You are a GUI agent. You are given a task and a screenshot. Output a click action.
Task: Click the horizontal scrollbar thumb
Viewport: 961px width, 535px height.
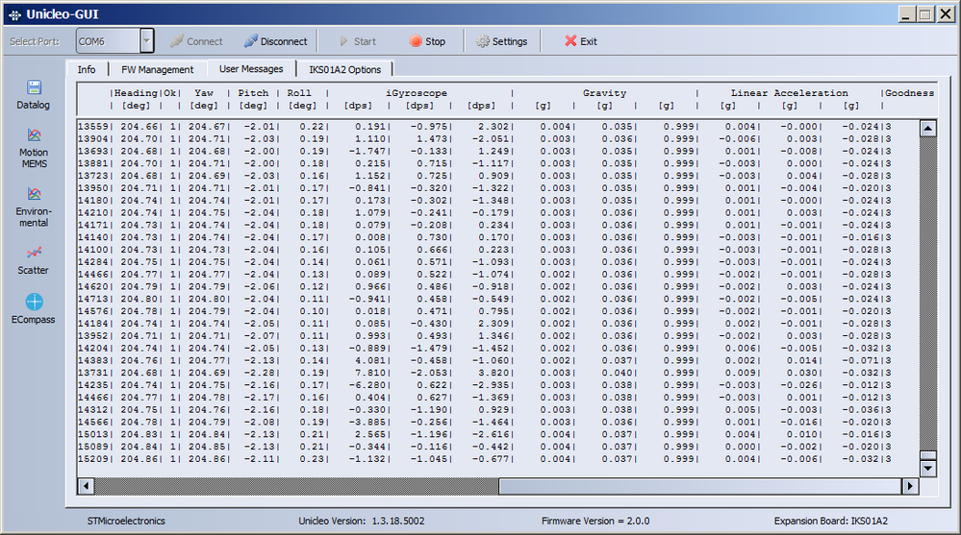700,485
